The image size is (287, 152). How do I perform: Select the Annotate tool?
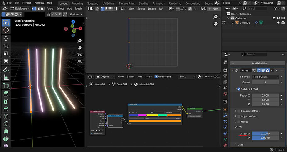pos(6,70)
